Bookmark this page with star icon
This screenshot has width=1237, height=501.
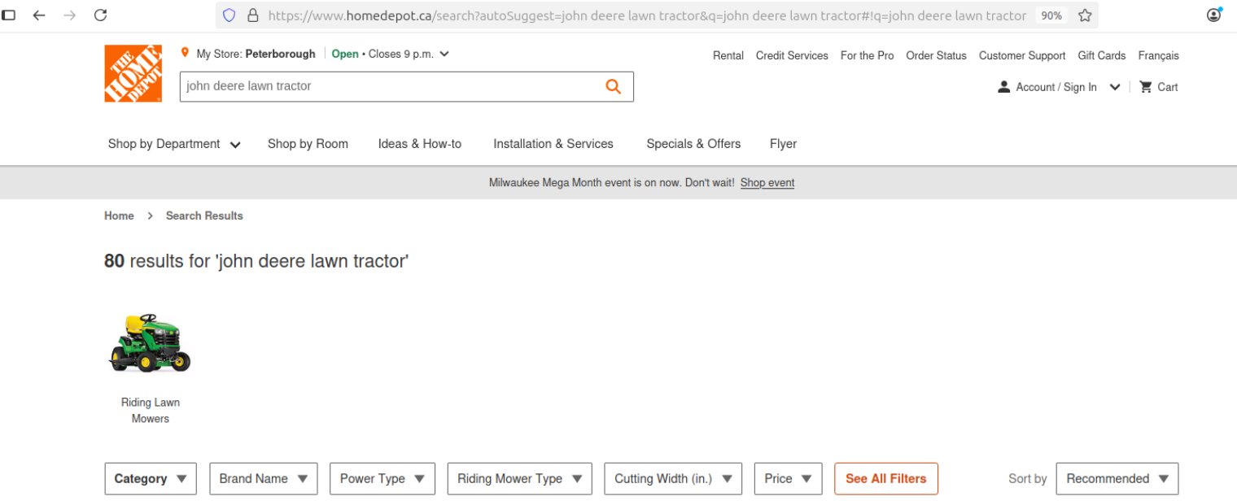coord(1085,15)
